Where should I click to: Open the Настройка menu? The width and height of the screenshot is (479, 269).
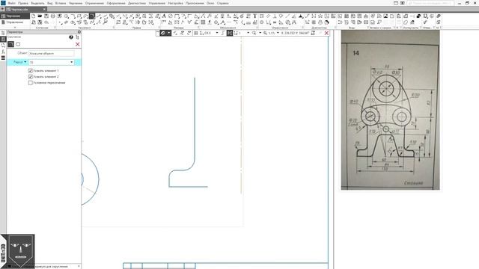click(175, 3)
